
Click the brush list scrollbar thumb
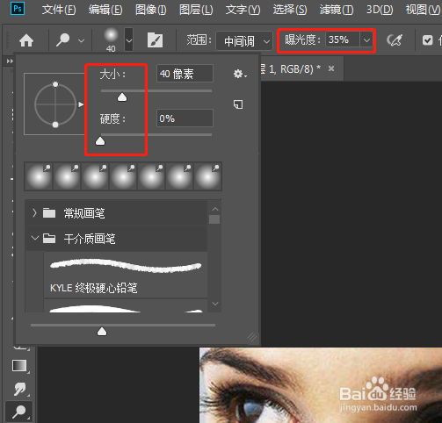pos(214,219)
